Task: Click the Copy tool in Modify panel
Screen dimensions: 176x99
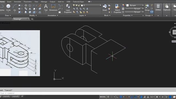Action: [26, 9]
